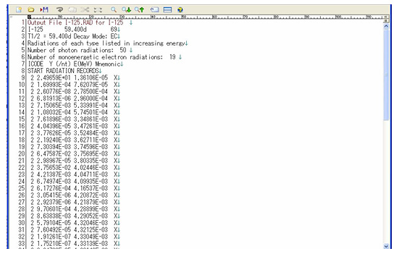Open a file using the folder icon
Screen dimensions: 399x267
point(31,9)
